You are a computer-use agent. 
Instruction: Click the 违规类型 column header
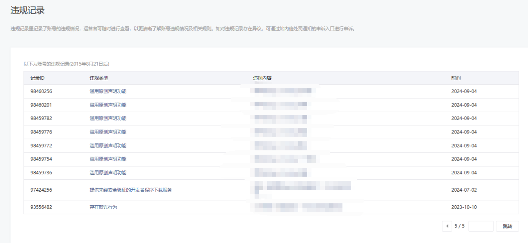click(99, 78)
